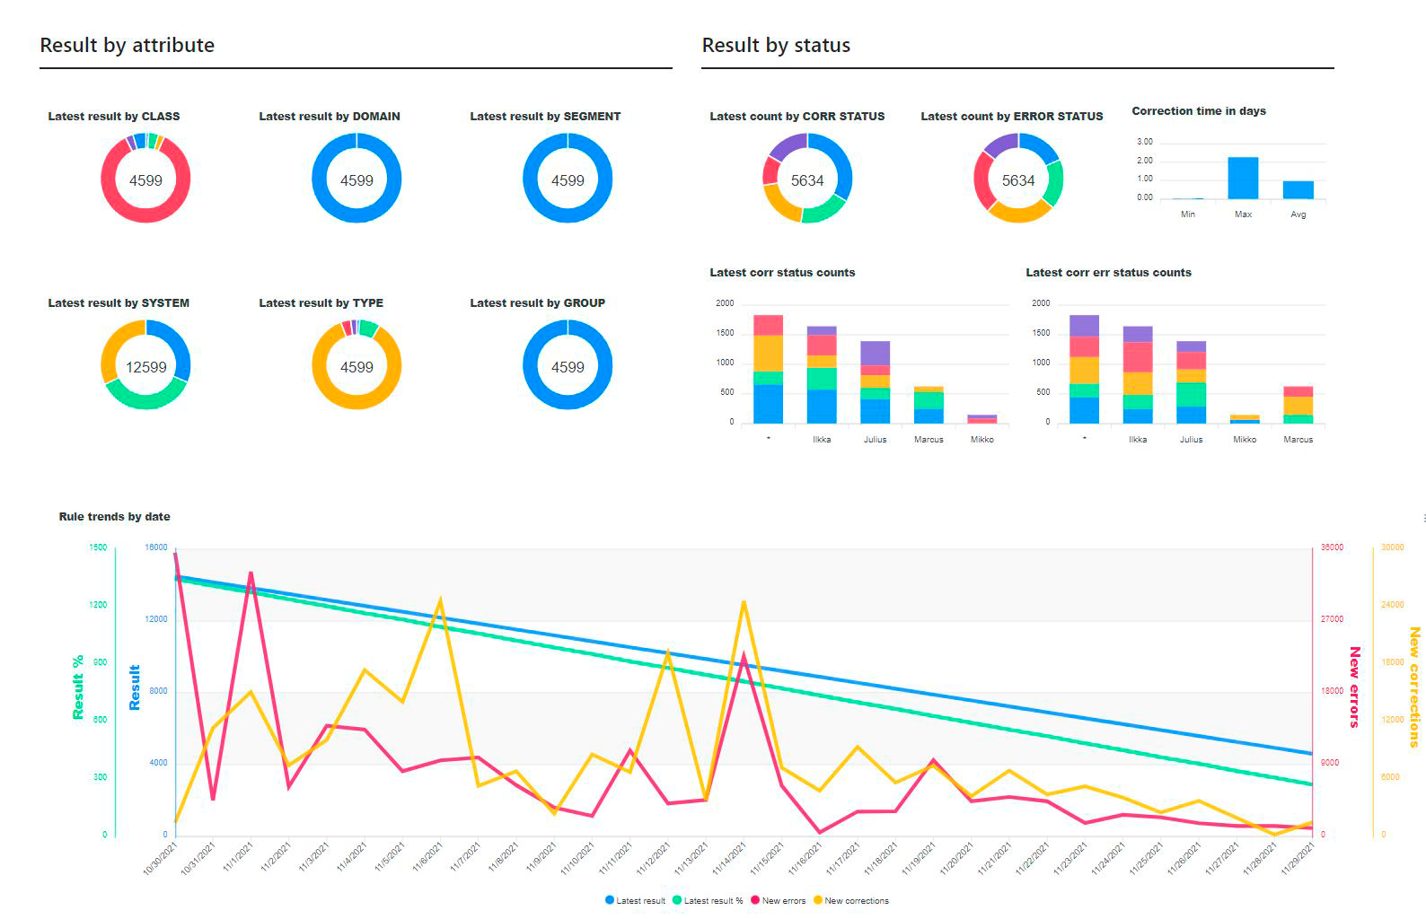
Task: Click the yellow New corrections peak at 11/14/2021
Action: click(x=744, y=602)
